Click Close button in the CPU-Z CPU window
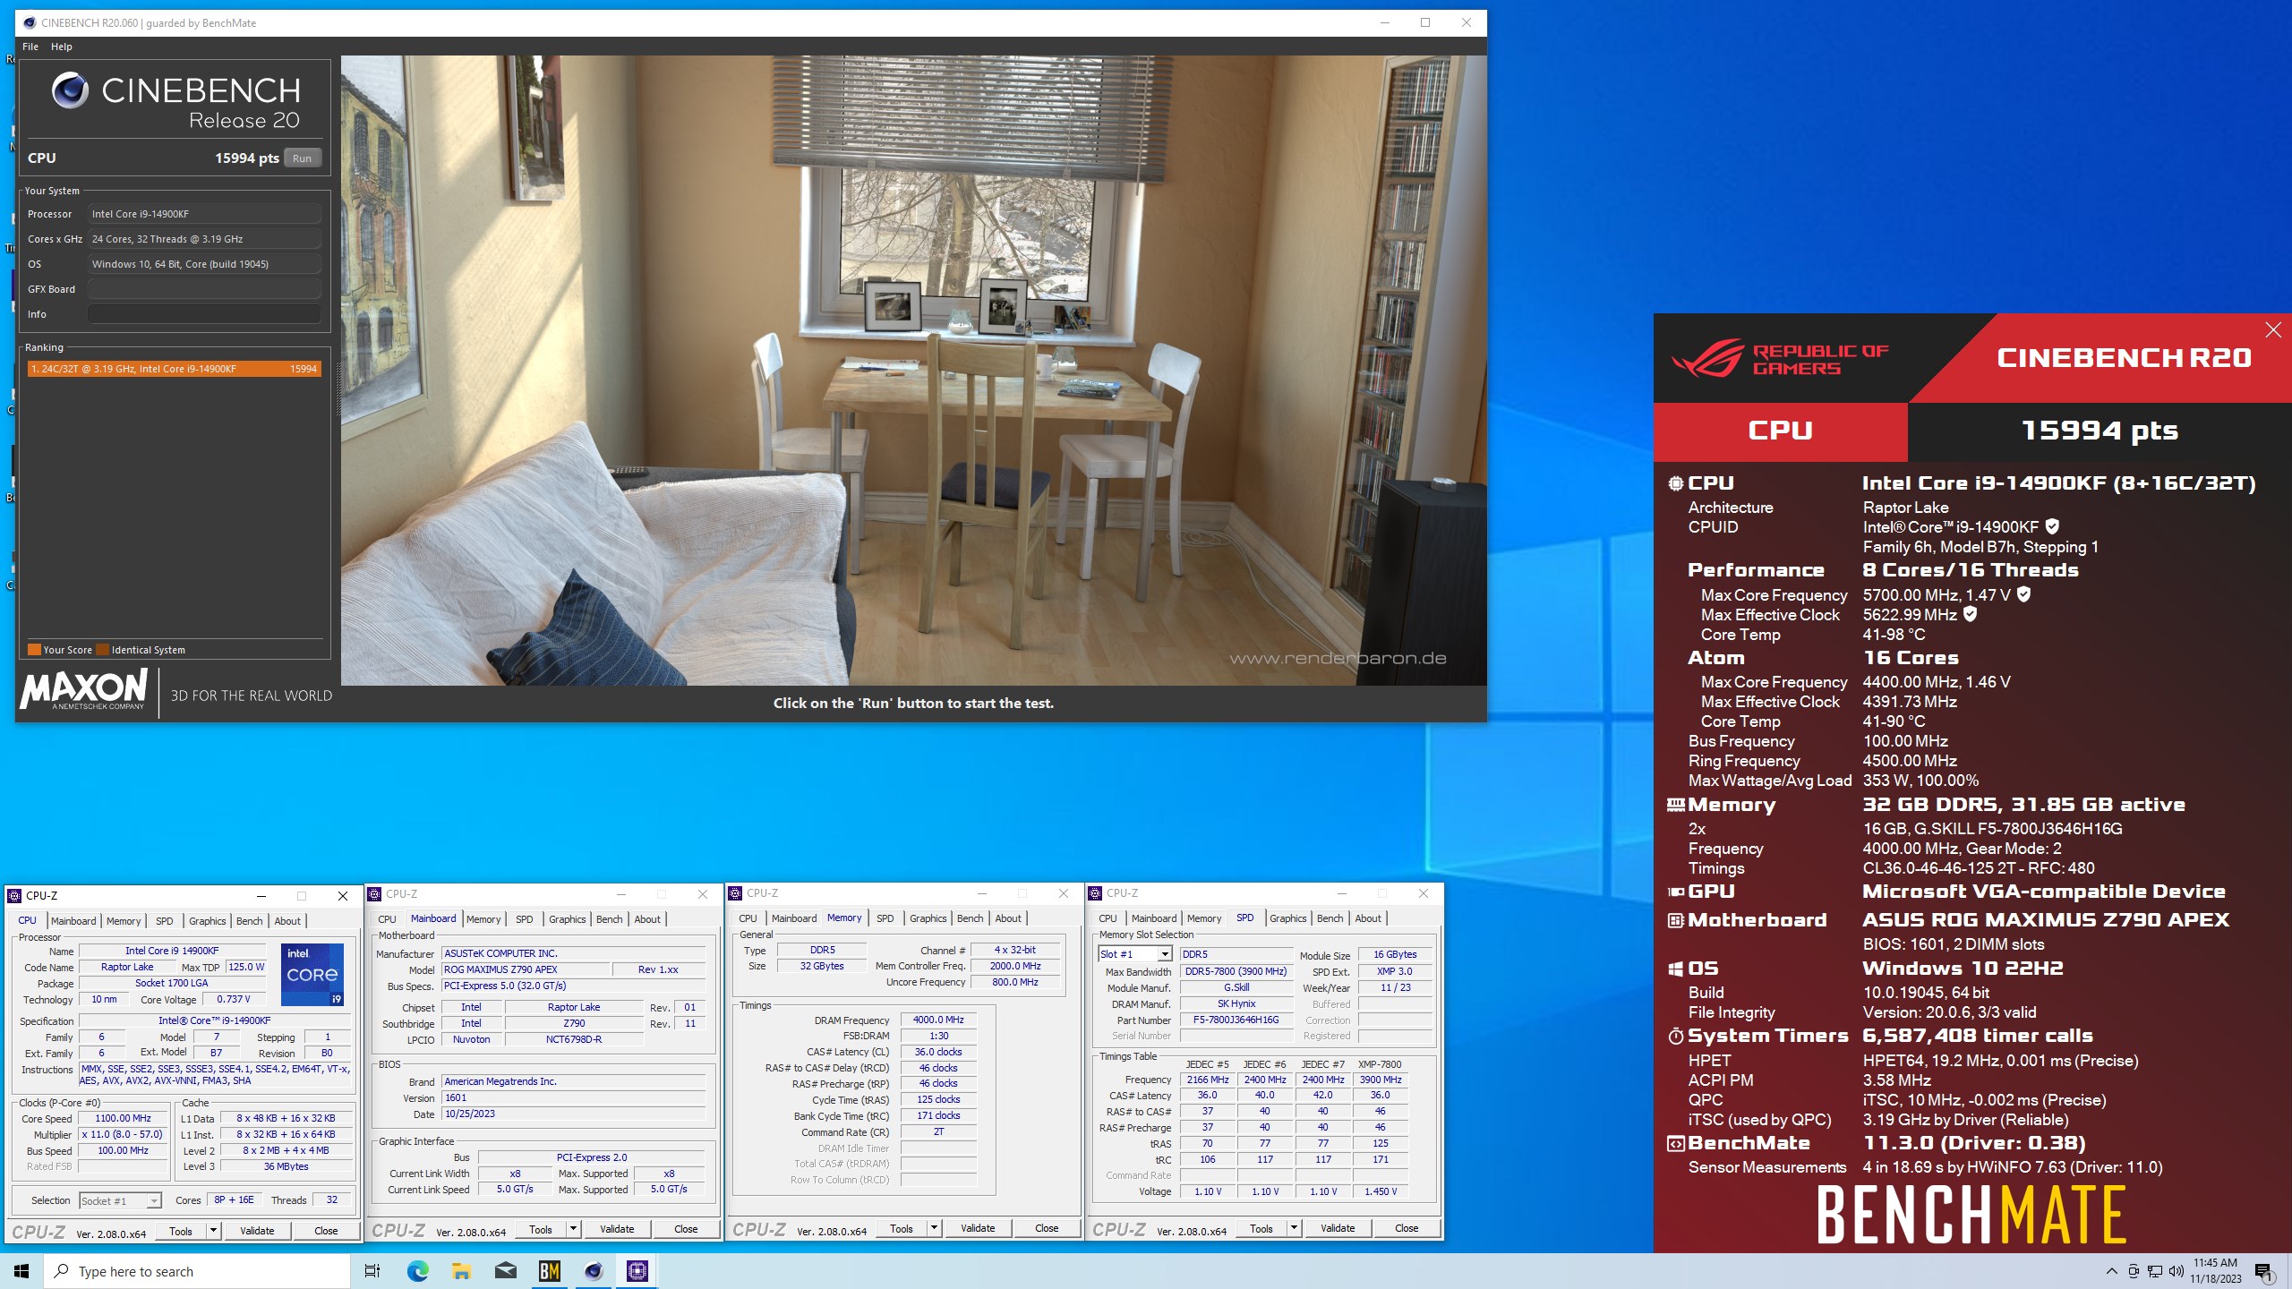This screenshot has height=1289, width=2292. pos(326,1231)
